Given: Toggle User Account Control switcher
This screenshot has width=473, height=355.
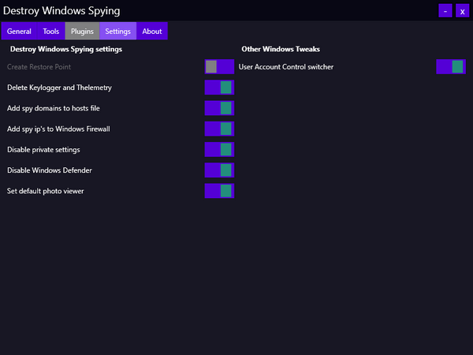Looking at the screenshot, I should [x=451, y=67].
